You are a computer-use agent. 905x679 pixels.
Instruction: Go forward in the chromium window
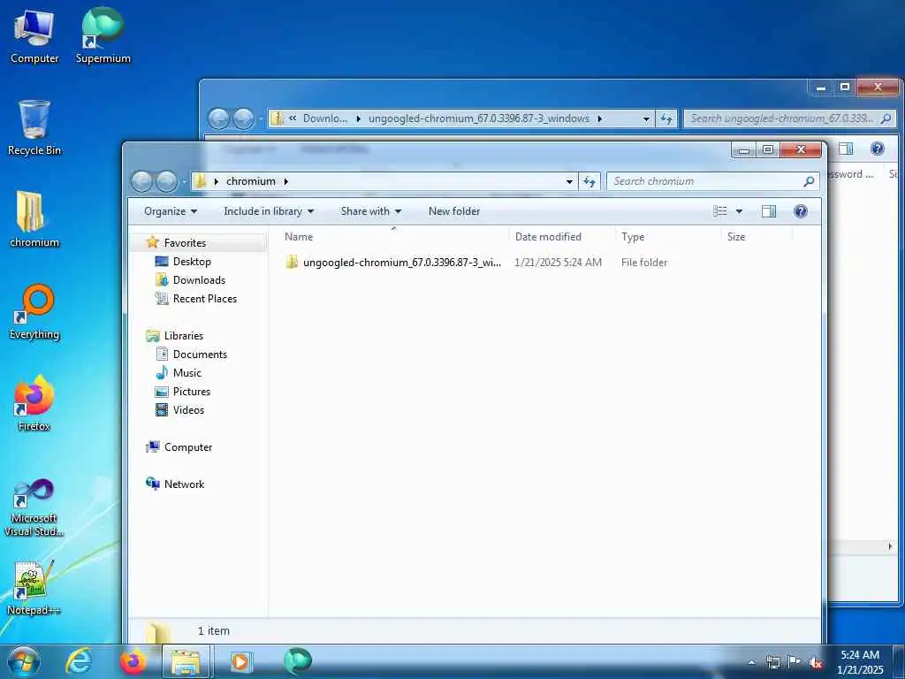[x=167, y=181]
